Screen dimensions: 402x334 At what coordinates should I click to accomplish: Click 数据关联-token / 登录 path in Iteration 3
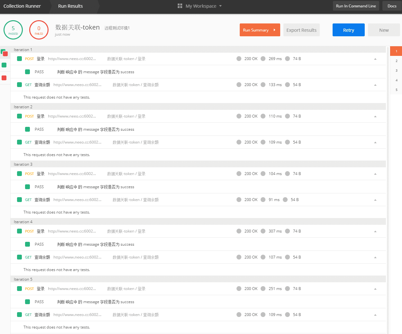[x=126, y=174]
